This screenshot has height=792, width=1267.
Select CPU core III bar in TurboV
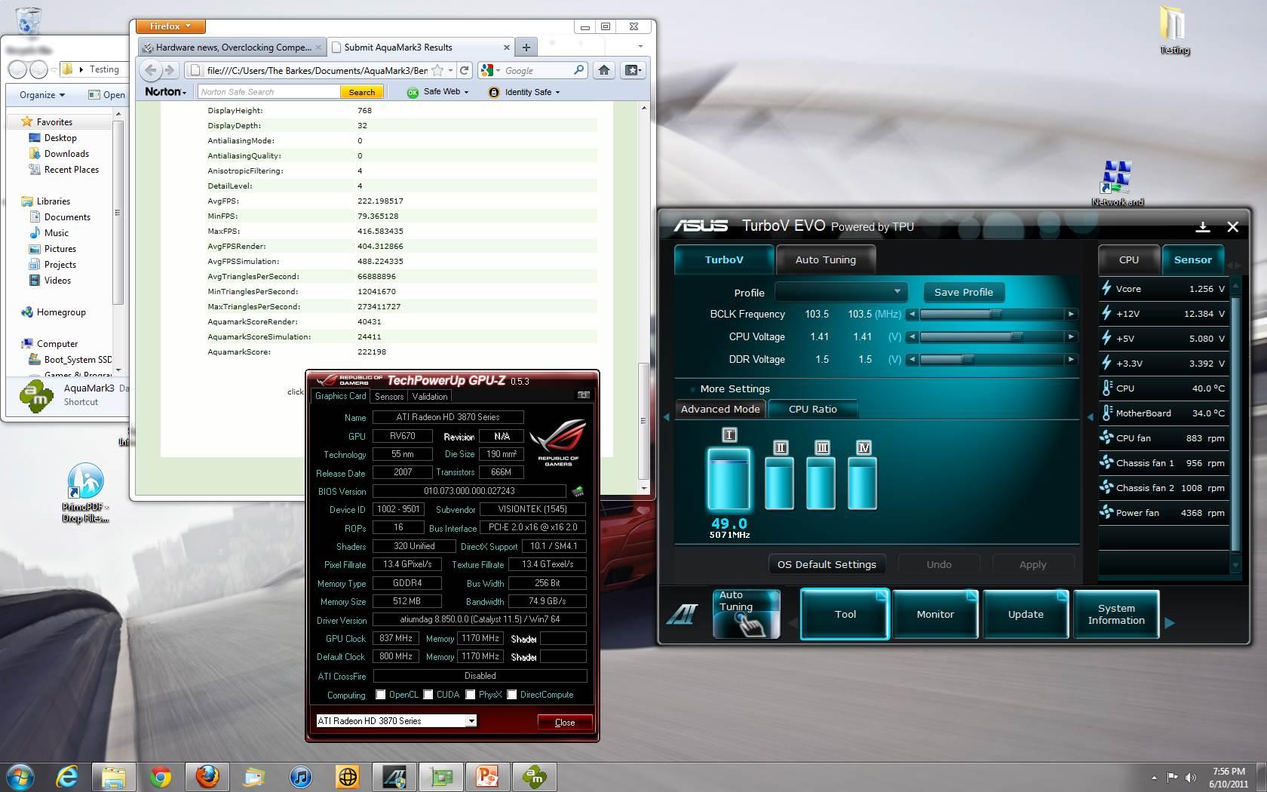tap(821, 483)
